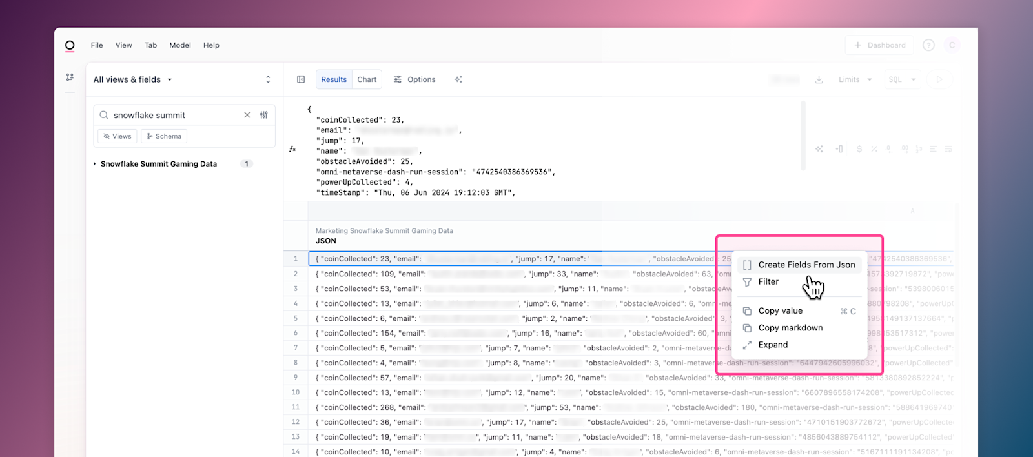Screen dimensions: 1033x457
Task: Open the search filter settings icon
Action: click(264, 115)
